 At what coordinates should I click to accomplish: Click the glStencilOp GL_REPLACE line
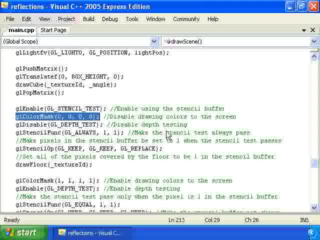click(89, 148)
